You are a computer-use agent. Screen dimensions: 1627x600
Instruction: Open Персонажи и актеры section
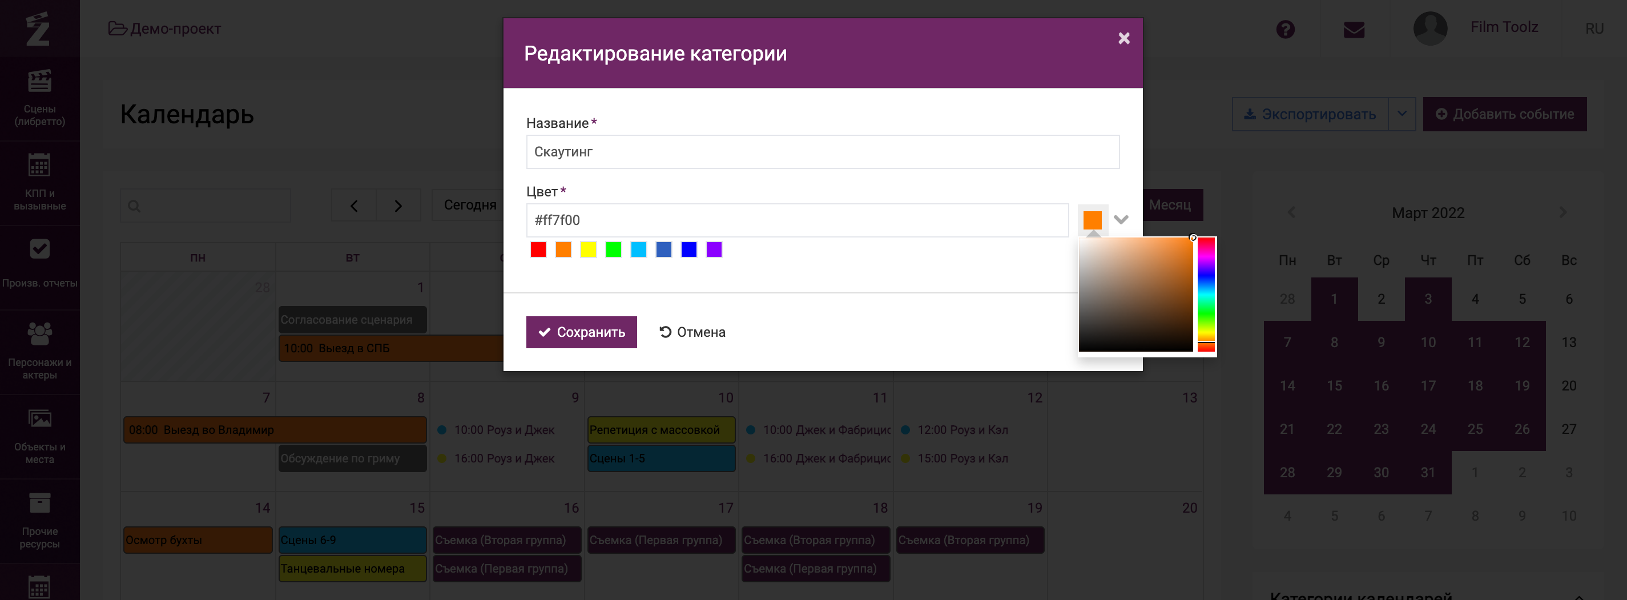[x=40, y=351]
